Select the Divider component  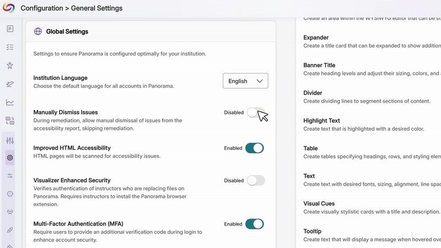(x=313, y=93)
